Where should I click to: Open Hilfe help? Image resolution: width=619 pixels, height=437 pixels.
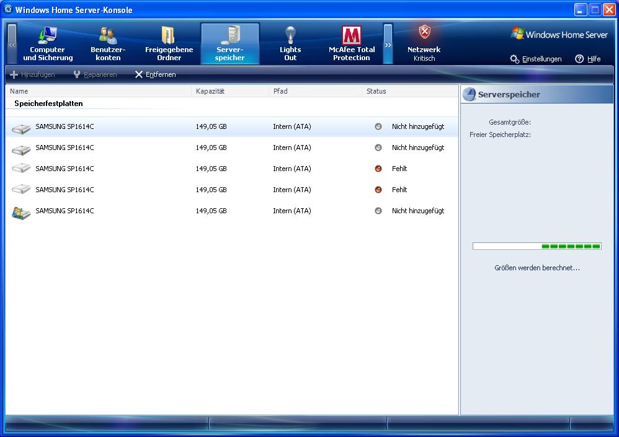(x=588, y=59)
